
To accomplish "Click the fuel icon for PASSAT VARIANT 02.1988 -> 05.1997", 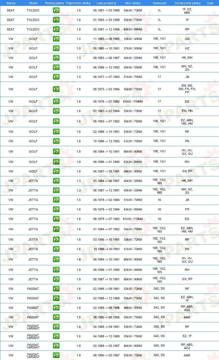I will [x=56, y=346].
